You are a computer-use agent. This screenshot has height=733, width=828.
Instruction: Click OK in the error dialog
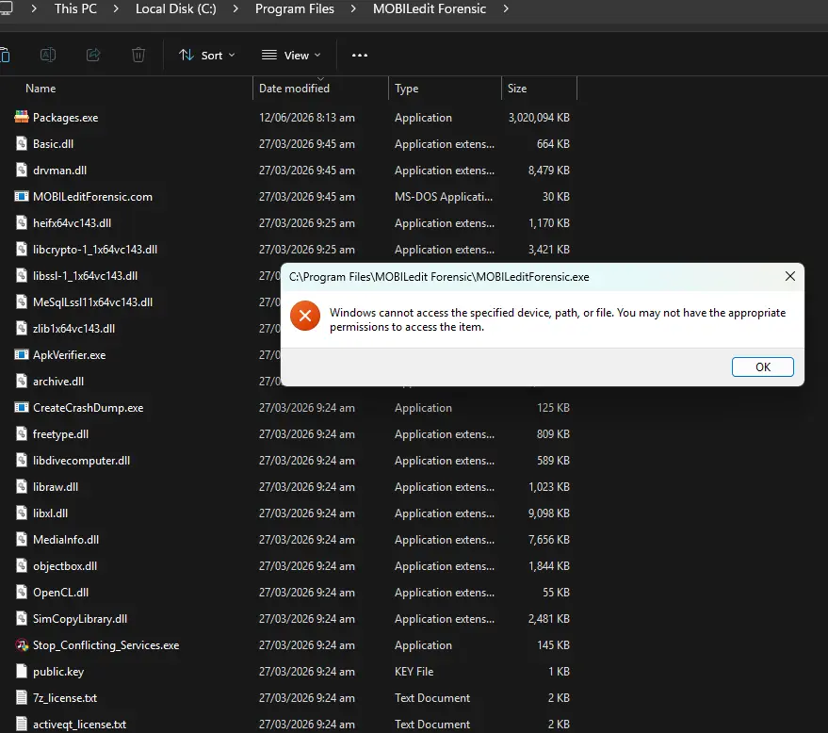point(762,367)
